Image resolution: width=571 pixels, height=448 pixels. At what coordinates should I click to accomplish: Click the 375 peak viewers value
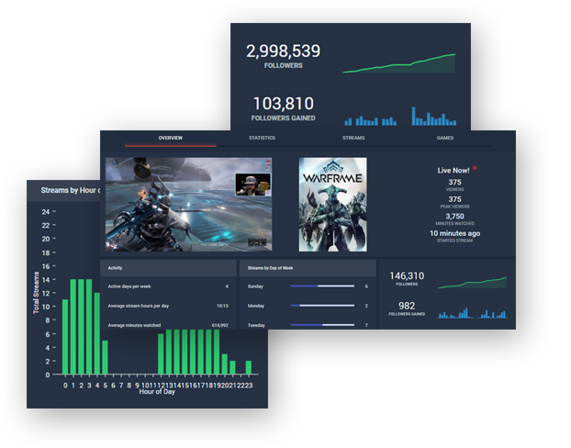tap(454, 199)
